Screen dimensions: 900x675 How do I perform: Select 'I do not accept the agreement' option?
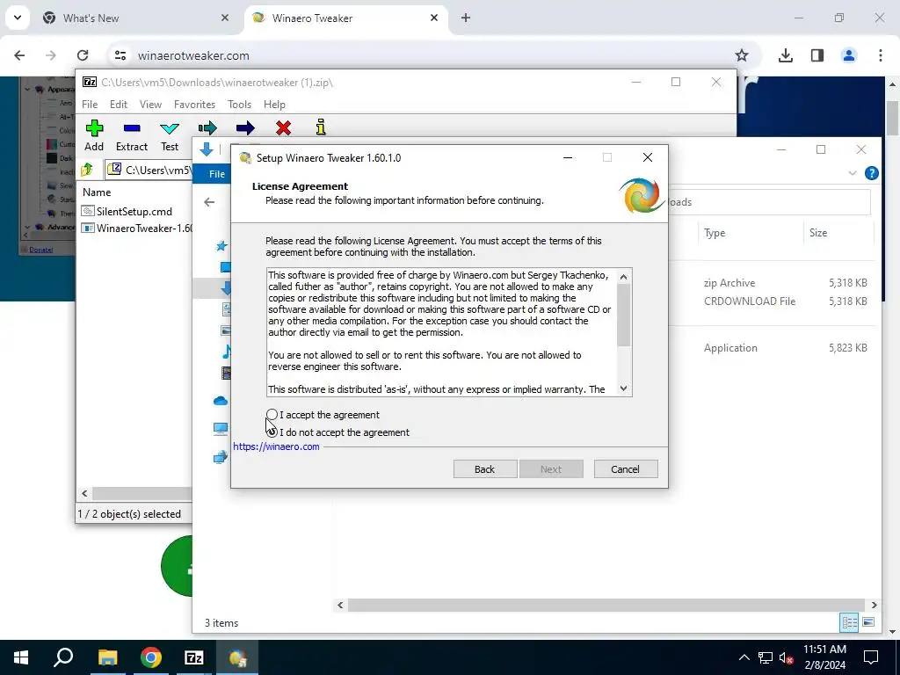click(272, 432)
